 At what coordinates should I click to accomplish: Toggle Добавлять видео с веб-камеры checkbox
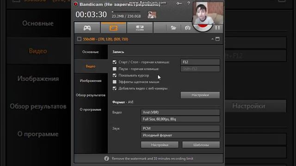click(115, 88)
